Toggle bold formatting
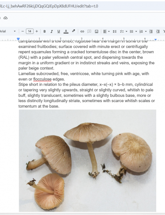Screen dimensions: 165x215 [45, 31]
